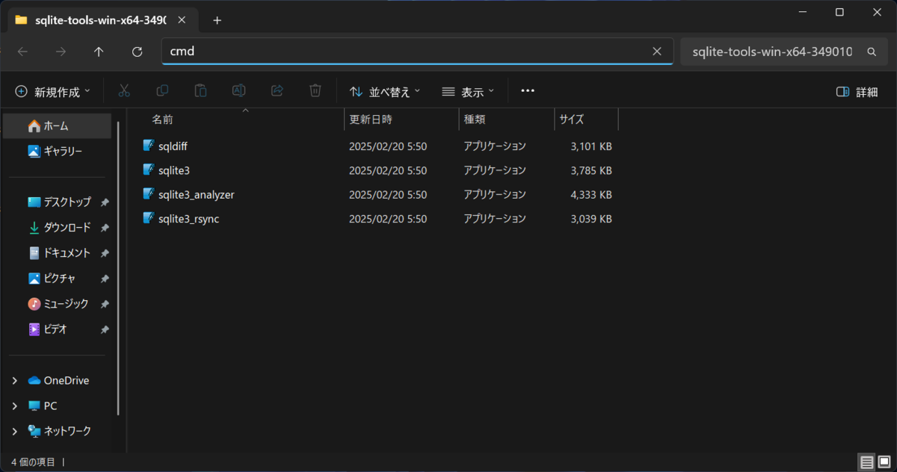Refresh the current folder view

[x=137, y=52]
